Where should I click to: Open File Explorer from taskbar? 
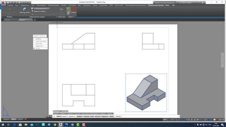(x=26, y=125)
